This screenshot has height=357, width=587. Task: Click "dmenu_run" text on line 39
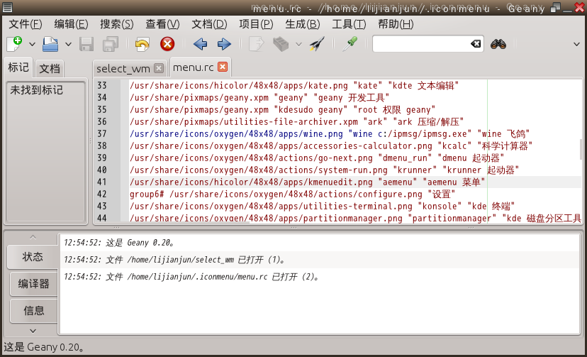point(405,158)
